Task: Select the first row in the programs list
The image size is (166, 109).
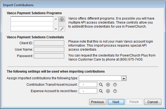Action: point(32,19)
